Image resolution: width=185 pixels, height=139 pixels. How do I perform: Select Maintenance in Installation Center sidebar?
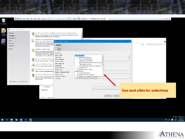pyautogui.click(x=12, y=38)
